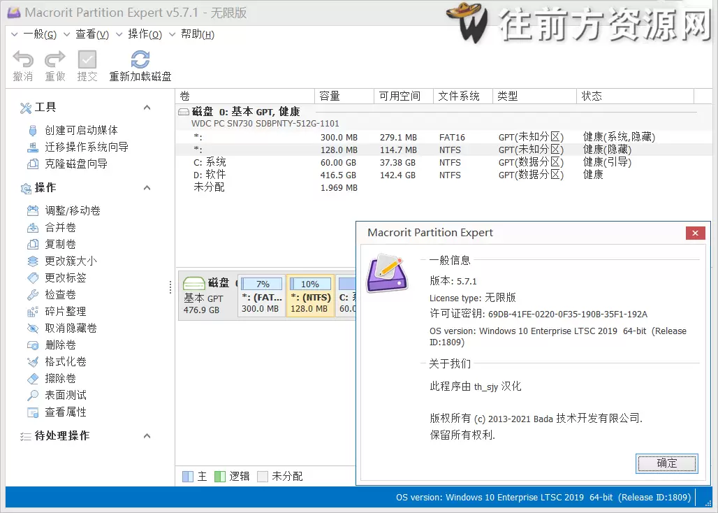718x513 pixels.
Task: Sort by the 容量 column header
Action: click(x=344, y=96)
